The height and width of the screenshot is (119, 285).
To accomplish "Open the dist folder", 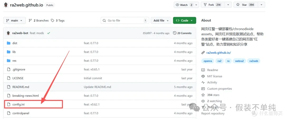I will [x=15, y=43].
